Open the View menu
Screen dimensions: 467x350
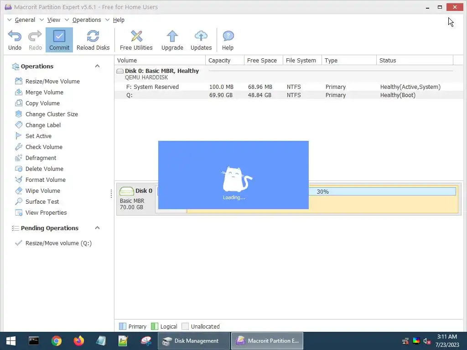point(54,20)
